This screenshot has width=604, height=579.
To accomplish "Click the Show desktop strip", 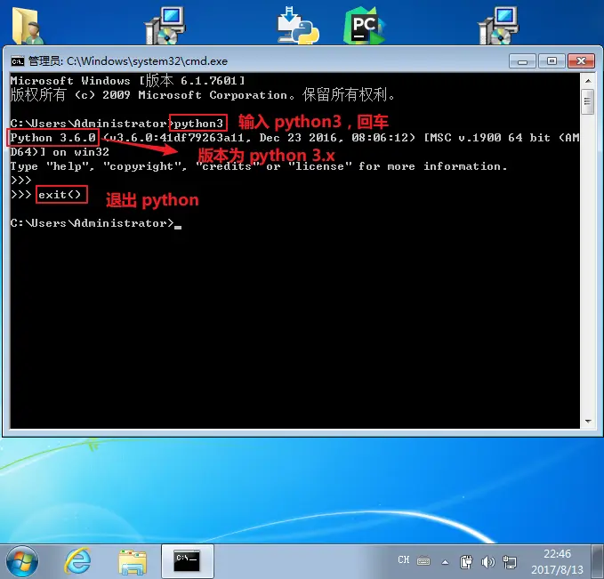I will coord(598,561).
